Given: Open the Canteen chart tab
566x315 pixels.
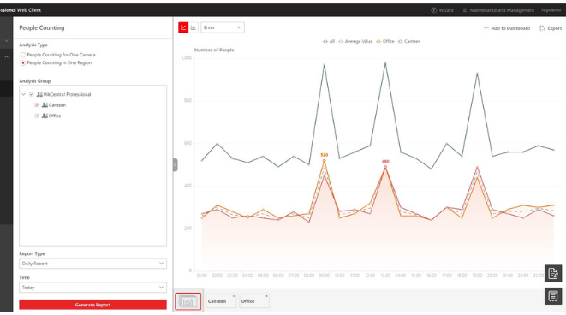Looking at the screenshot, I should pos(221,301).
